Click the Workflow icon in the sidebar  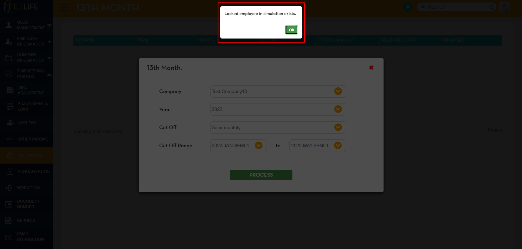coord(9,188)
